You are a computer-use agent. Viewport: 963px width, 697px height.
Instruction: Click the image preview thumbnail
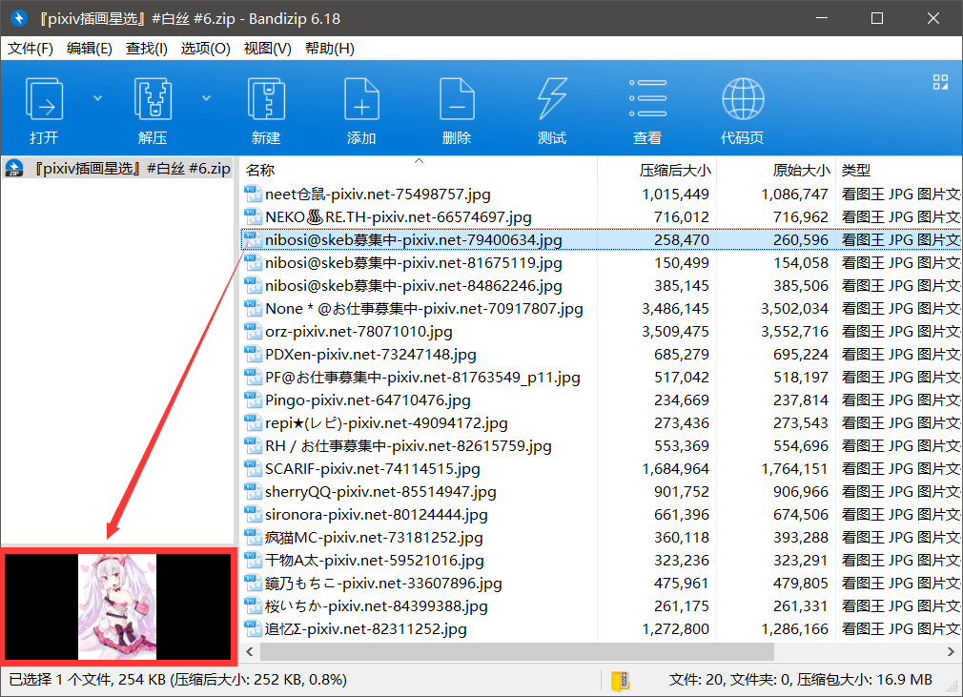117,606
